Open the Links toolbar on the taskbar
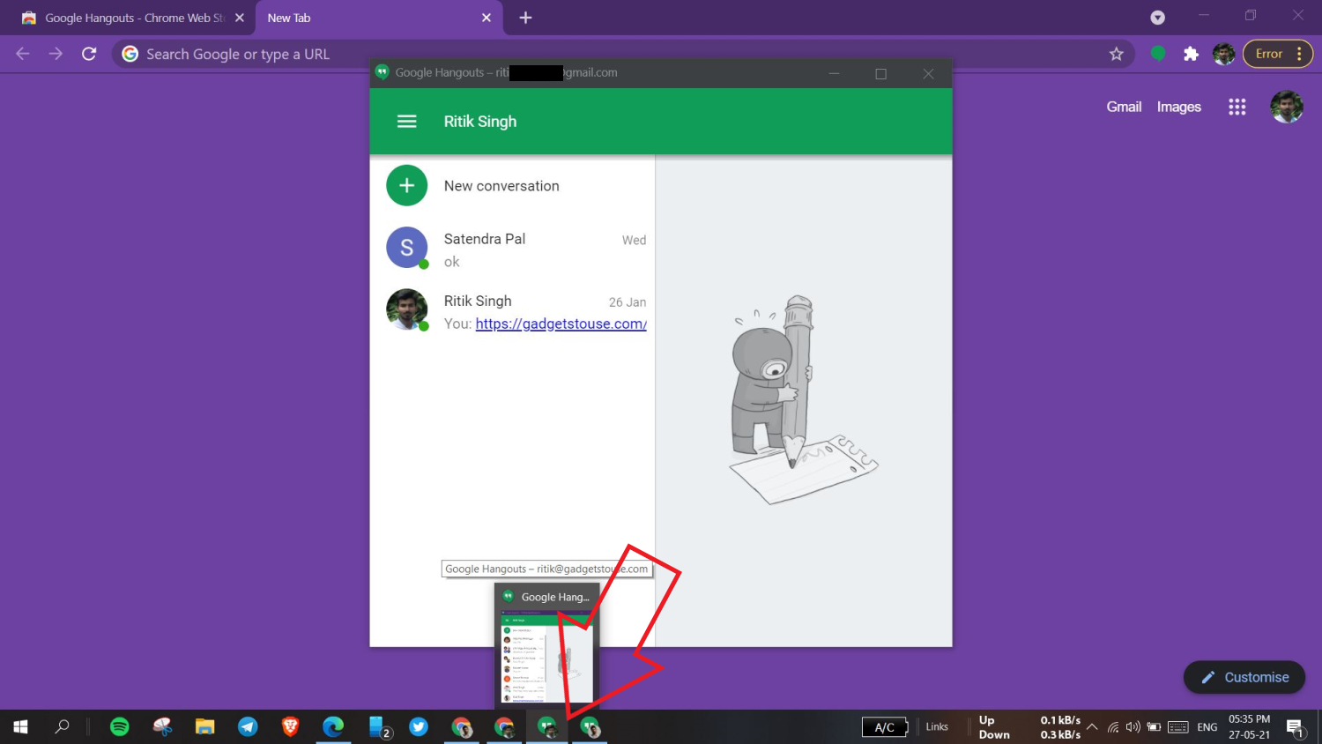The image size is (1322, 744). click(937, 726)
